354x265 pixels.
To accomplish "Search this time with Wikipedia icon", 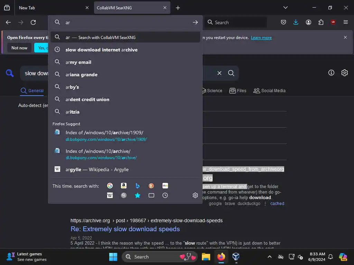I will pos(110,195).
